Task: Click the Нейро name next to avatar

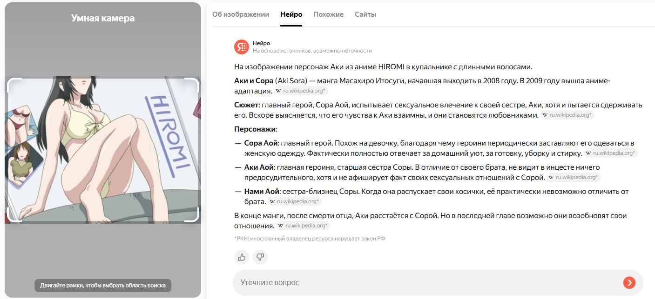Action: (x=261, y=43)
